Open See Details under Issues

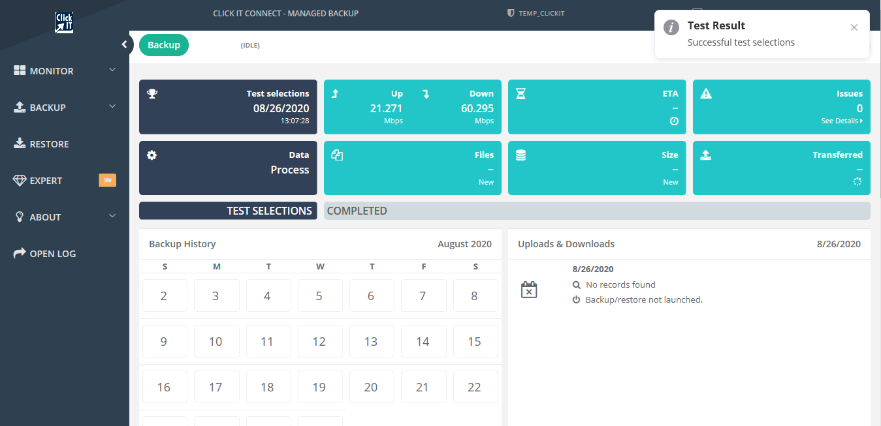[842, 121]
